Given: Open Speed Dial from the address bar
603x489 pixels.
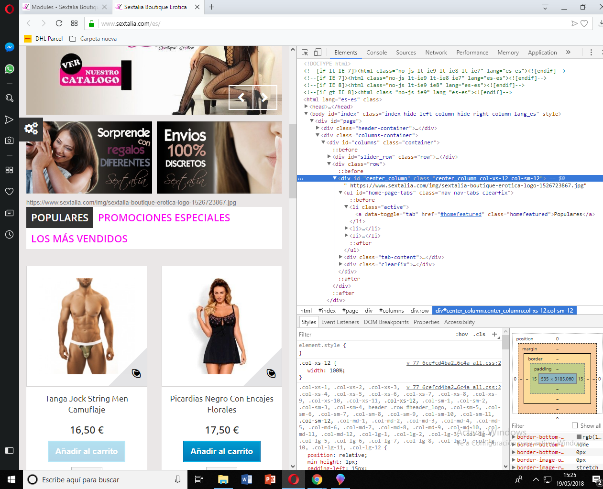Looking at the screenshot, I should [x=74, y=23].
